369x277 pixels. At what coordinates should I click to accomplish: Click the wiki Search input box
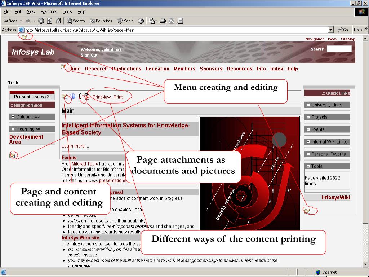pyautogui.click(x=339, y=49)
